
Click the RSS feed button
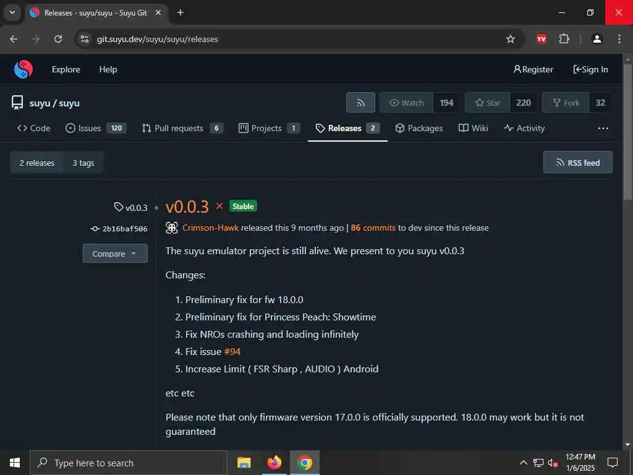click(x=578, y=163)
